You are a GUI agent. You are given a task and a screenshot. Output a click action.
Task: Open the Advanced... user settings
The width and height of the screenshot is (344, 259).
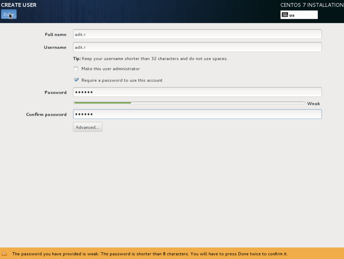(x=88, y=127)
